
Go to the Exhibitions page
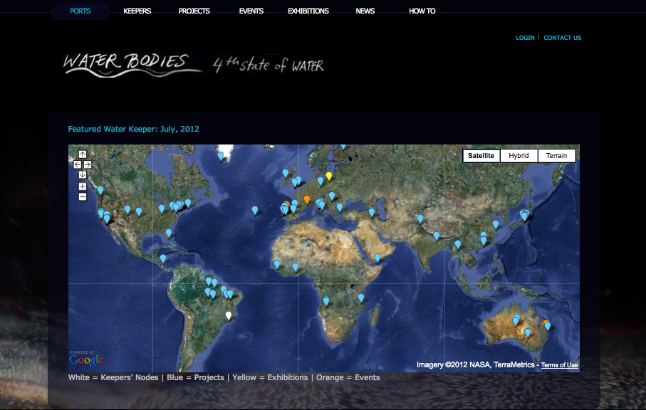tap(308, 11)
